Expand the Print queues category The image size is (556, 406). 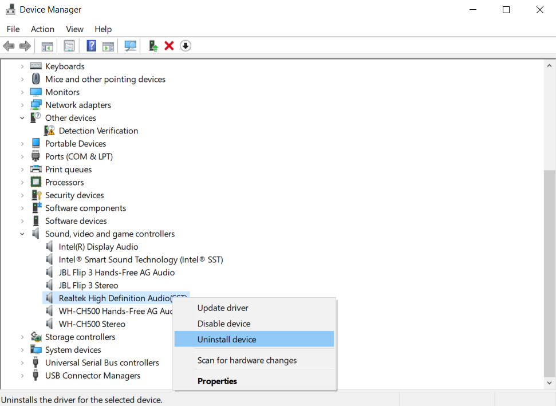point(22,170)
